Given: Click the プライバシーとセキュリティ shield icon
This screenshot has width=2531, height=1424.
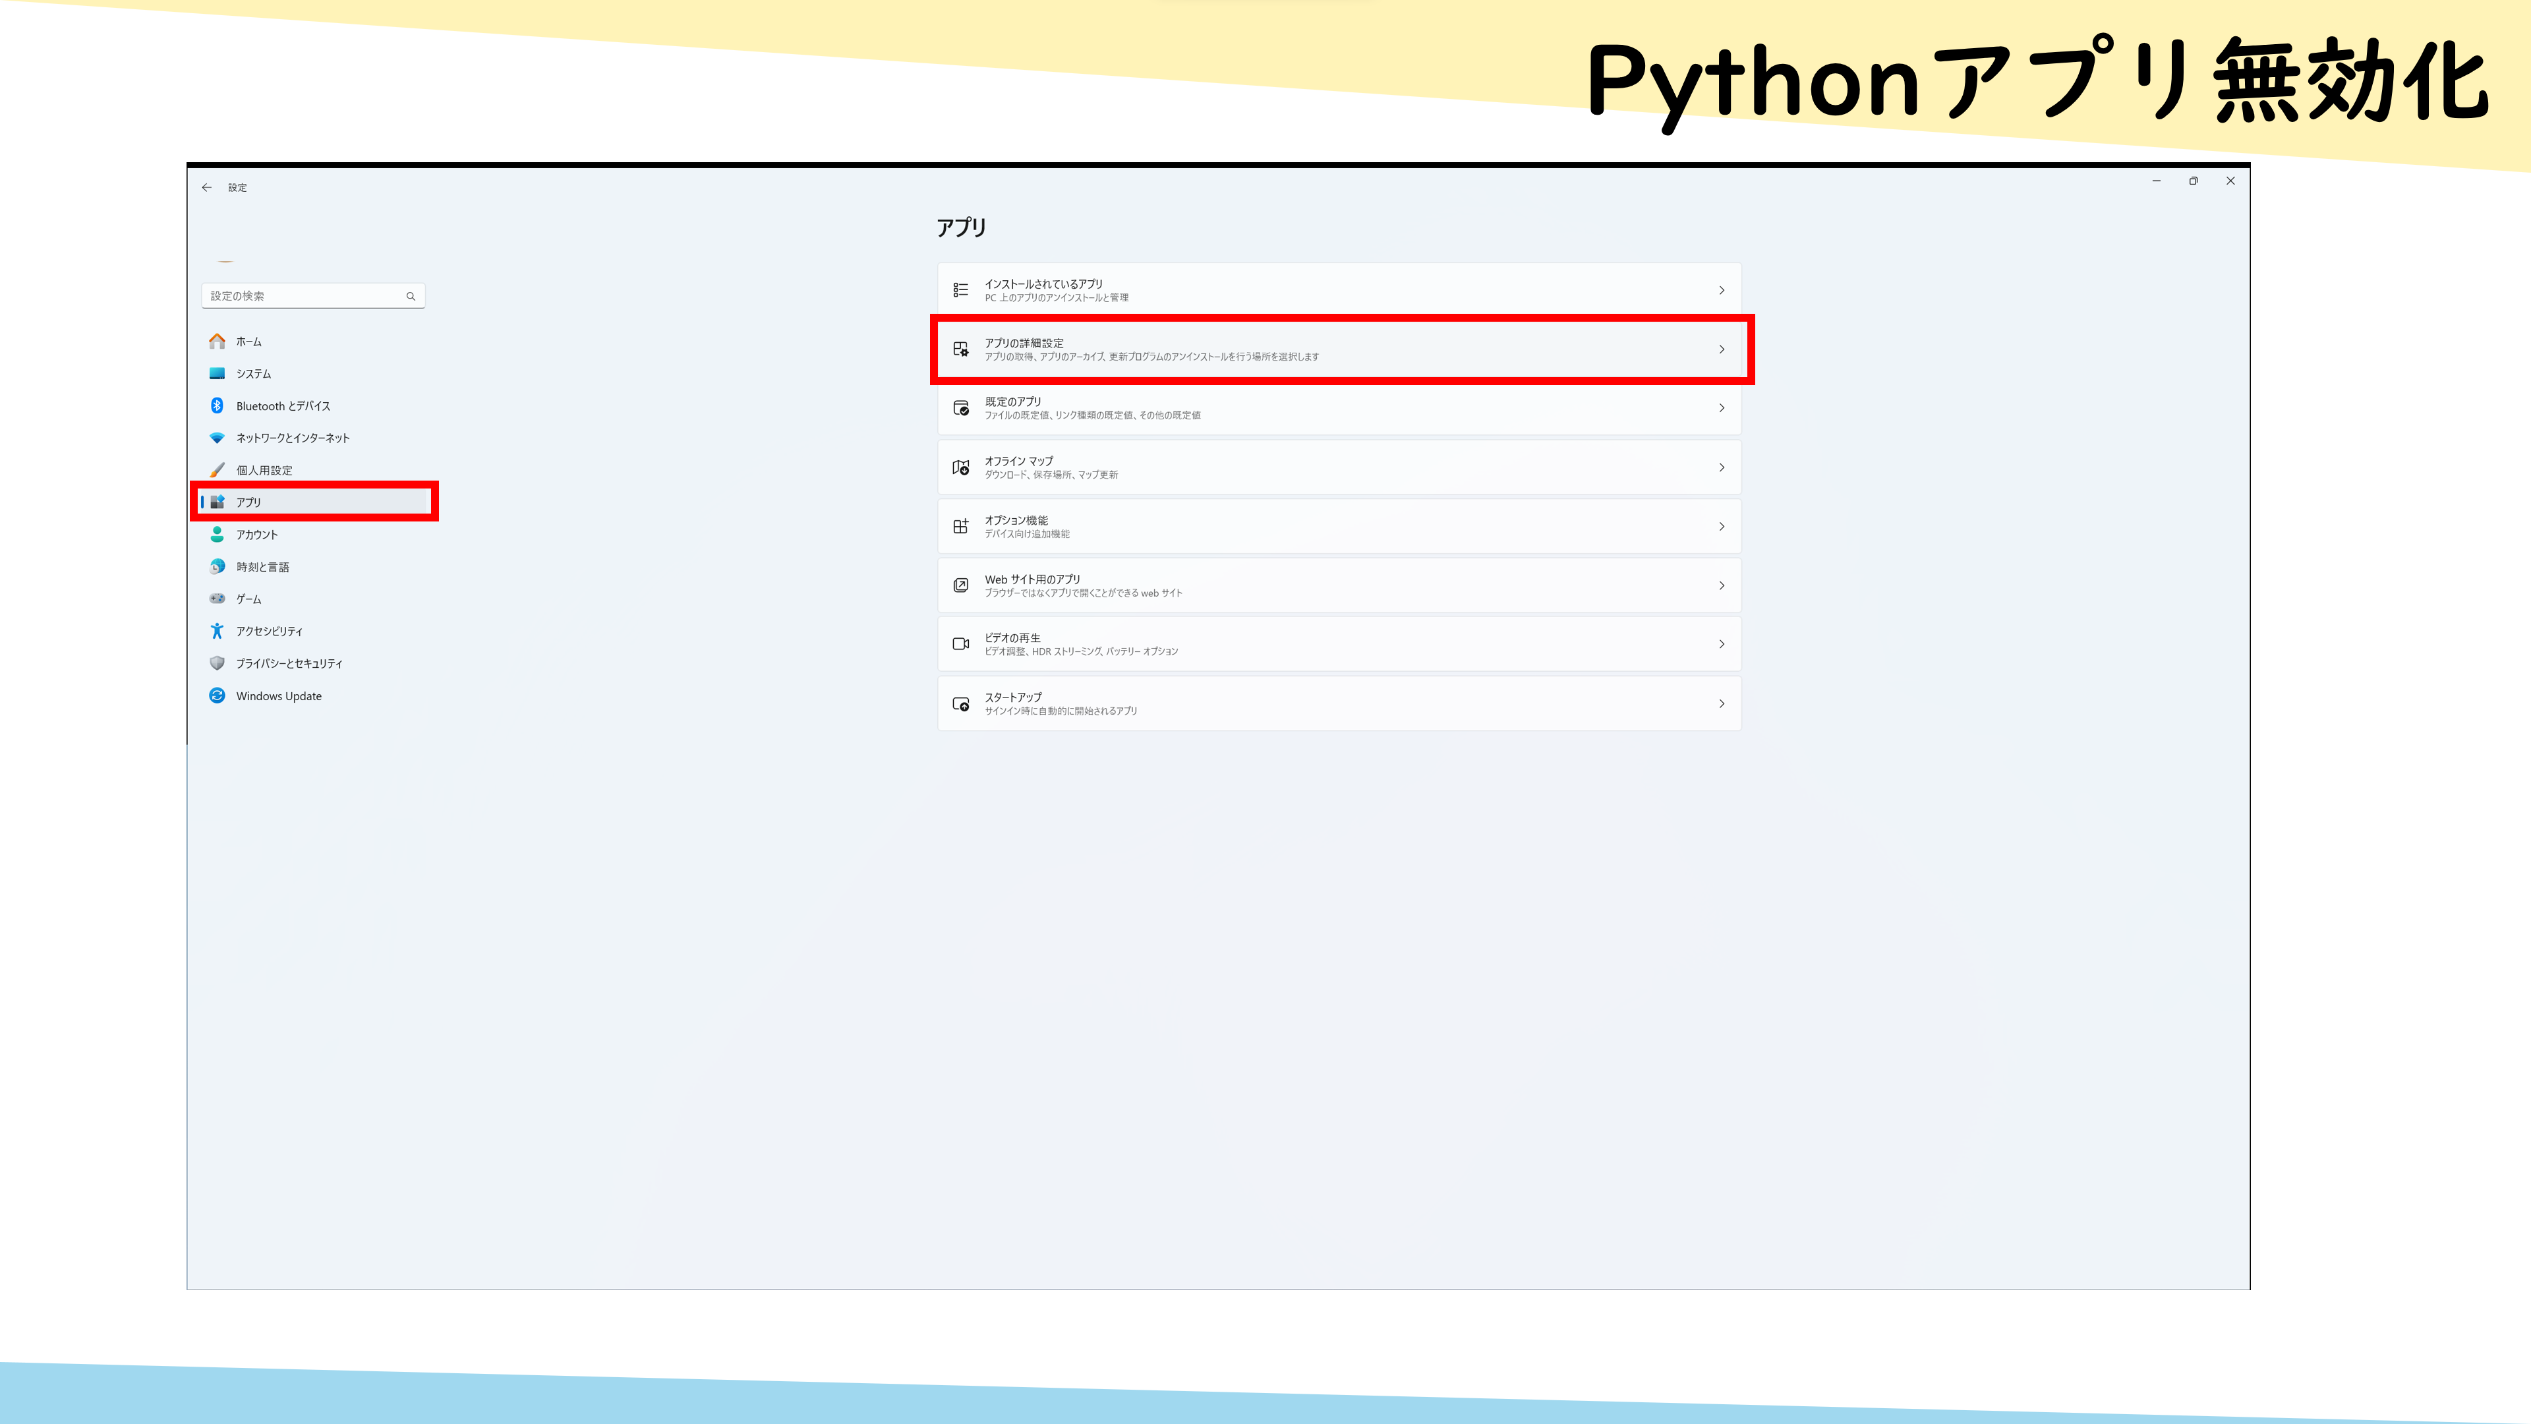Looking at the screenshot, I should [x=217, y=663].
